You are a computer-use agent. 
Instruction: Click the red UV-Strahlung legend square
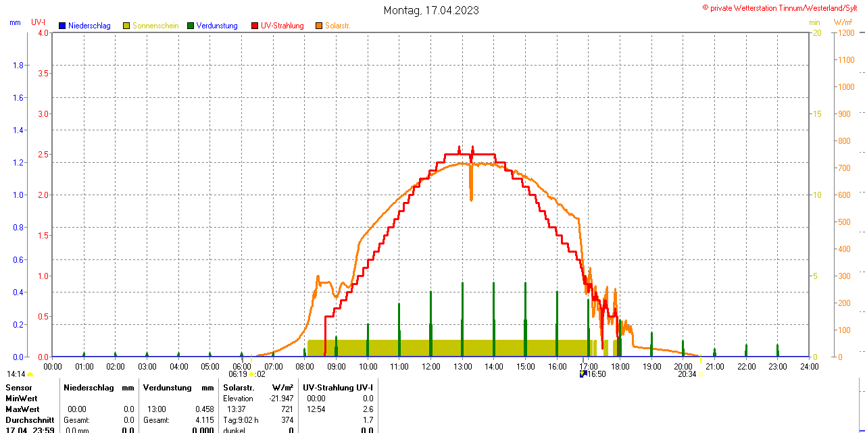pos(255,26)
